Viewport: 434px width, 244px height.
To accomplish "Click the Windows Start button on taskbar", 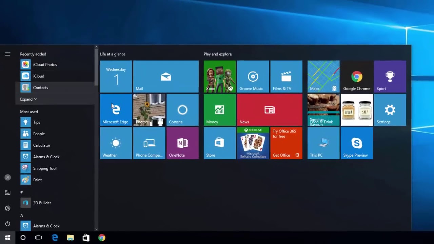I will 7,238.
